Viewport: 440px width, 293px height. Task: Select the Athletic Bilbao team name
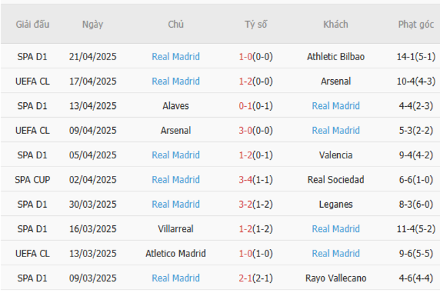point(336,57)
